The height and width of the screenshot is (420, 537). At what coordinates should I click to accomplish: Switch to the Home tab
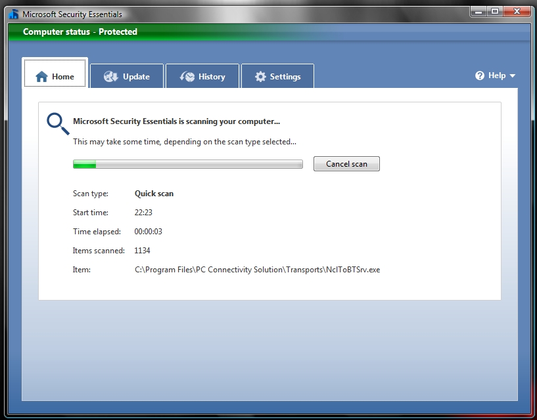pos(55,73)
